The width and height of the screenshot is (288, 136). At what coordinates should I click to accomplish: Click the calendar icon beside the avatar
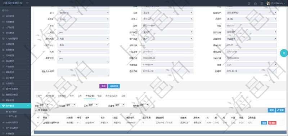262,3
